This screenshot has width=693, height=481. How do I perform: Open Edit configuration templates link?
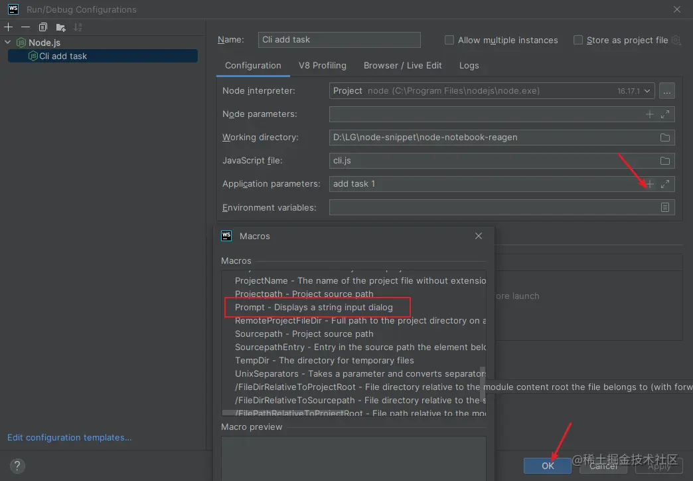tap(70, 437)
